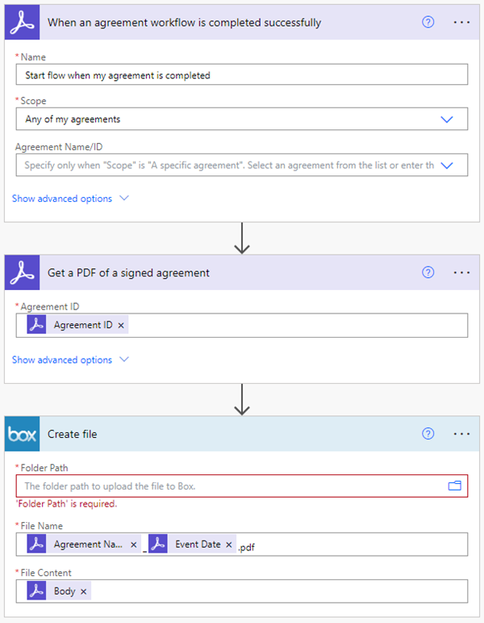The height and width of the screenshot is (623, 484).
Task: Open the Create file ellipsis menu
Action: pos(461,434)
